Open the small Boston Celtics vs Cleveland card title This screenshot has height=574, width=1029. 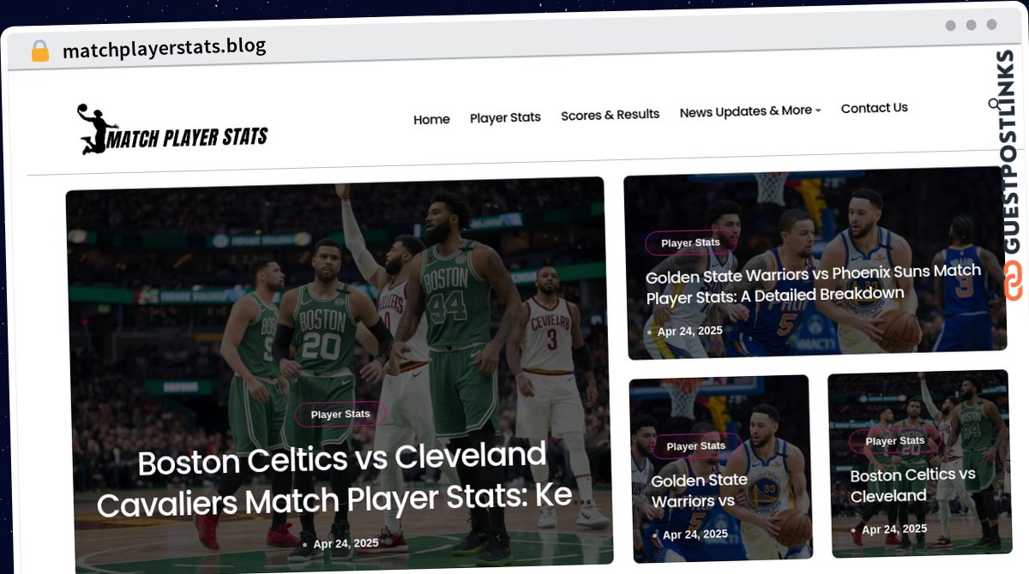pyautogui.click(x=912, y=486)
